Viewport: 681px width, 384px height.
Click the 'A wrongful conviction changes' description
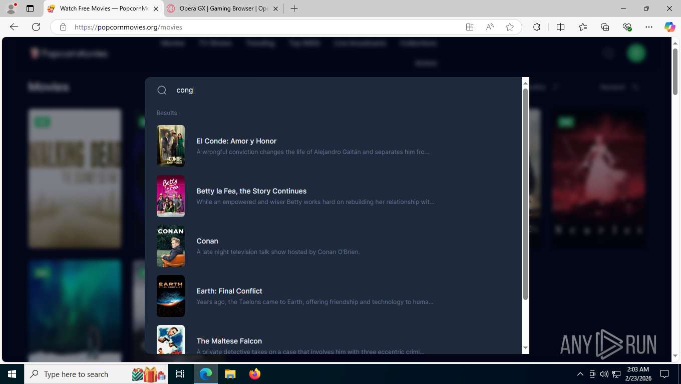[313, 152]
